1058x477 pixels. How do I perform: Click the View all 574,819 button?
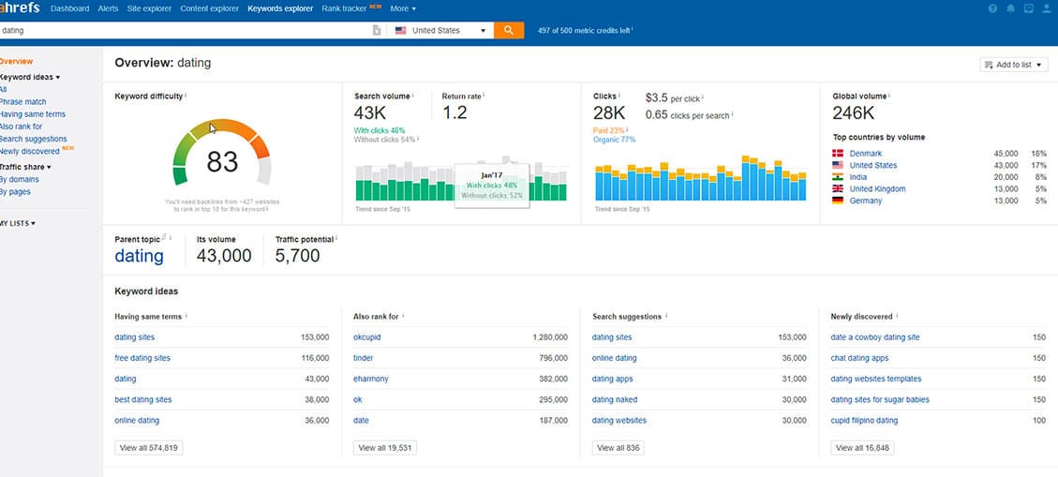click(149, 448)
